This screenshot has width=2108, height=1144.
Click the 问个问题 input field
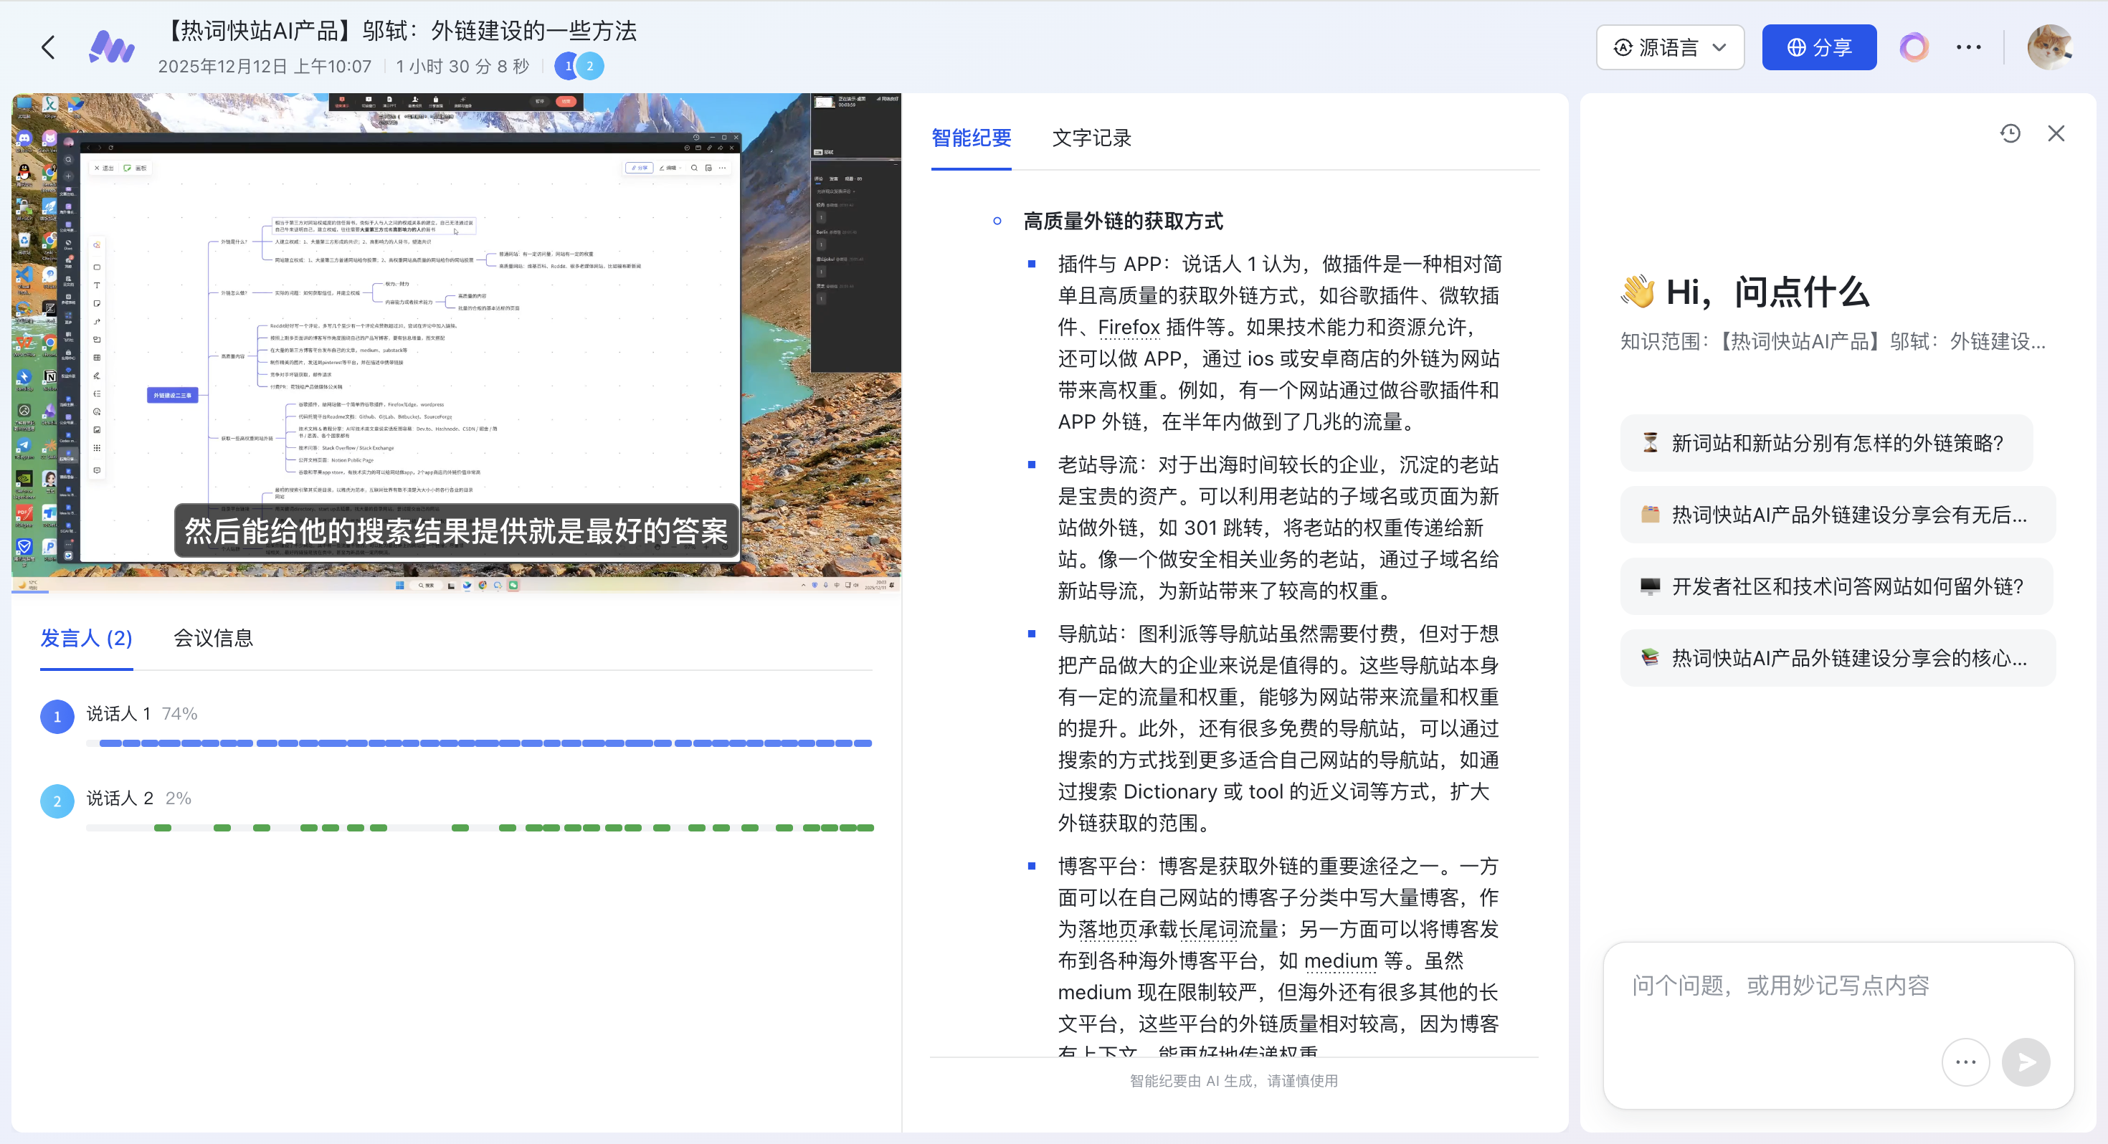coord(1780,986)
